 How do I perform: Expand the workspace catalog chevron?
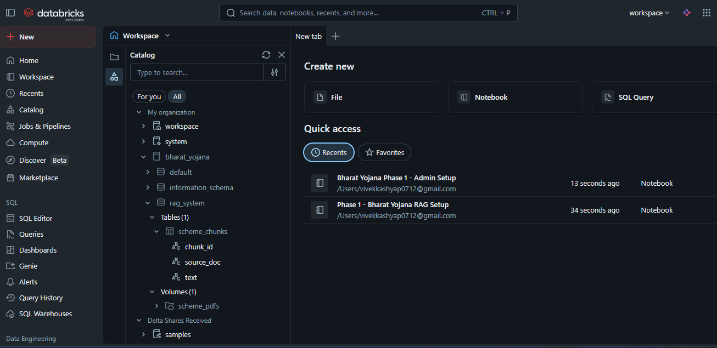[143, 126]
